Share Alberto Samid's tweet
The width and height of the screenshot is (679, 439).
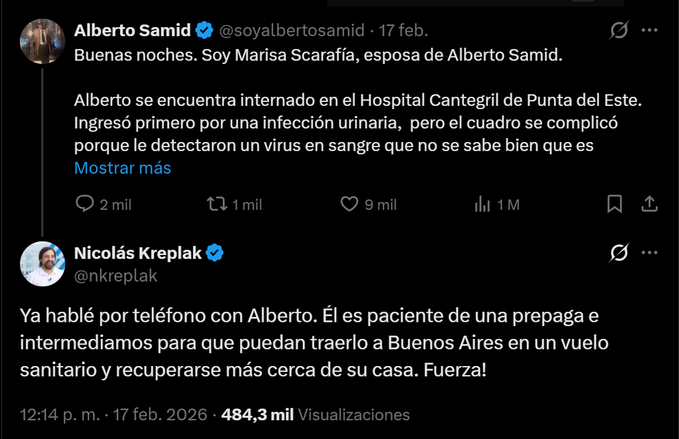650,204
